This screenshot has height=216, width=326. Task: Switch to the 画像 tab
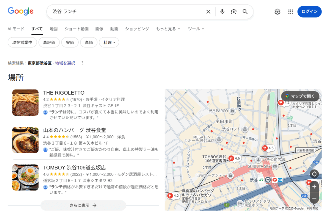click(x=99, y=29)
